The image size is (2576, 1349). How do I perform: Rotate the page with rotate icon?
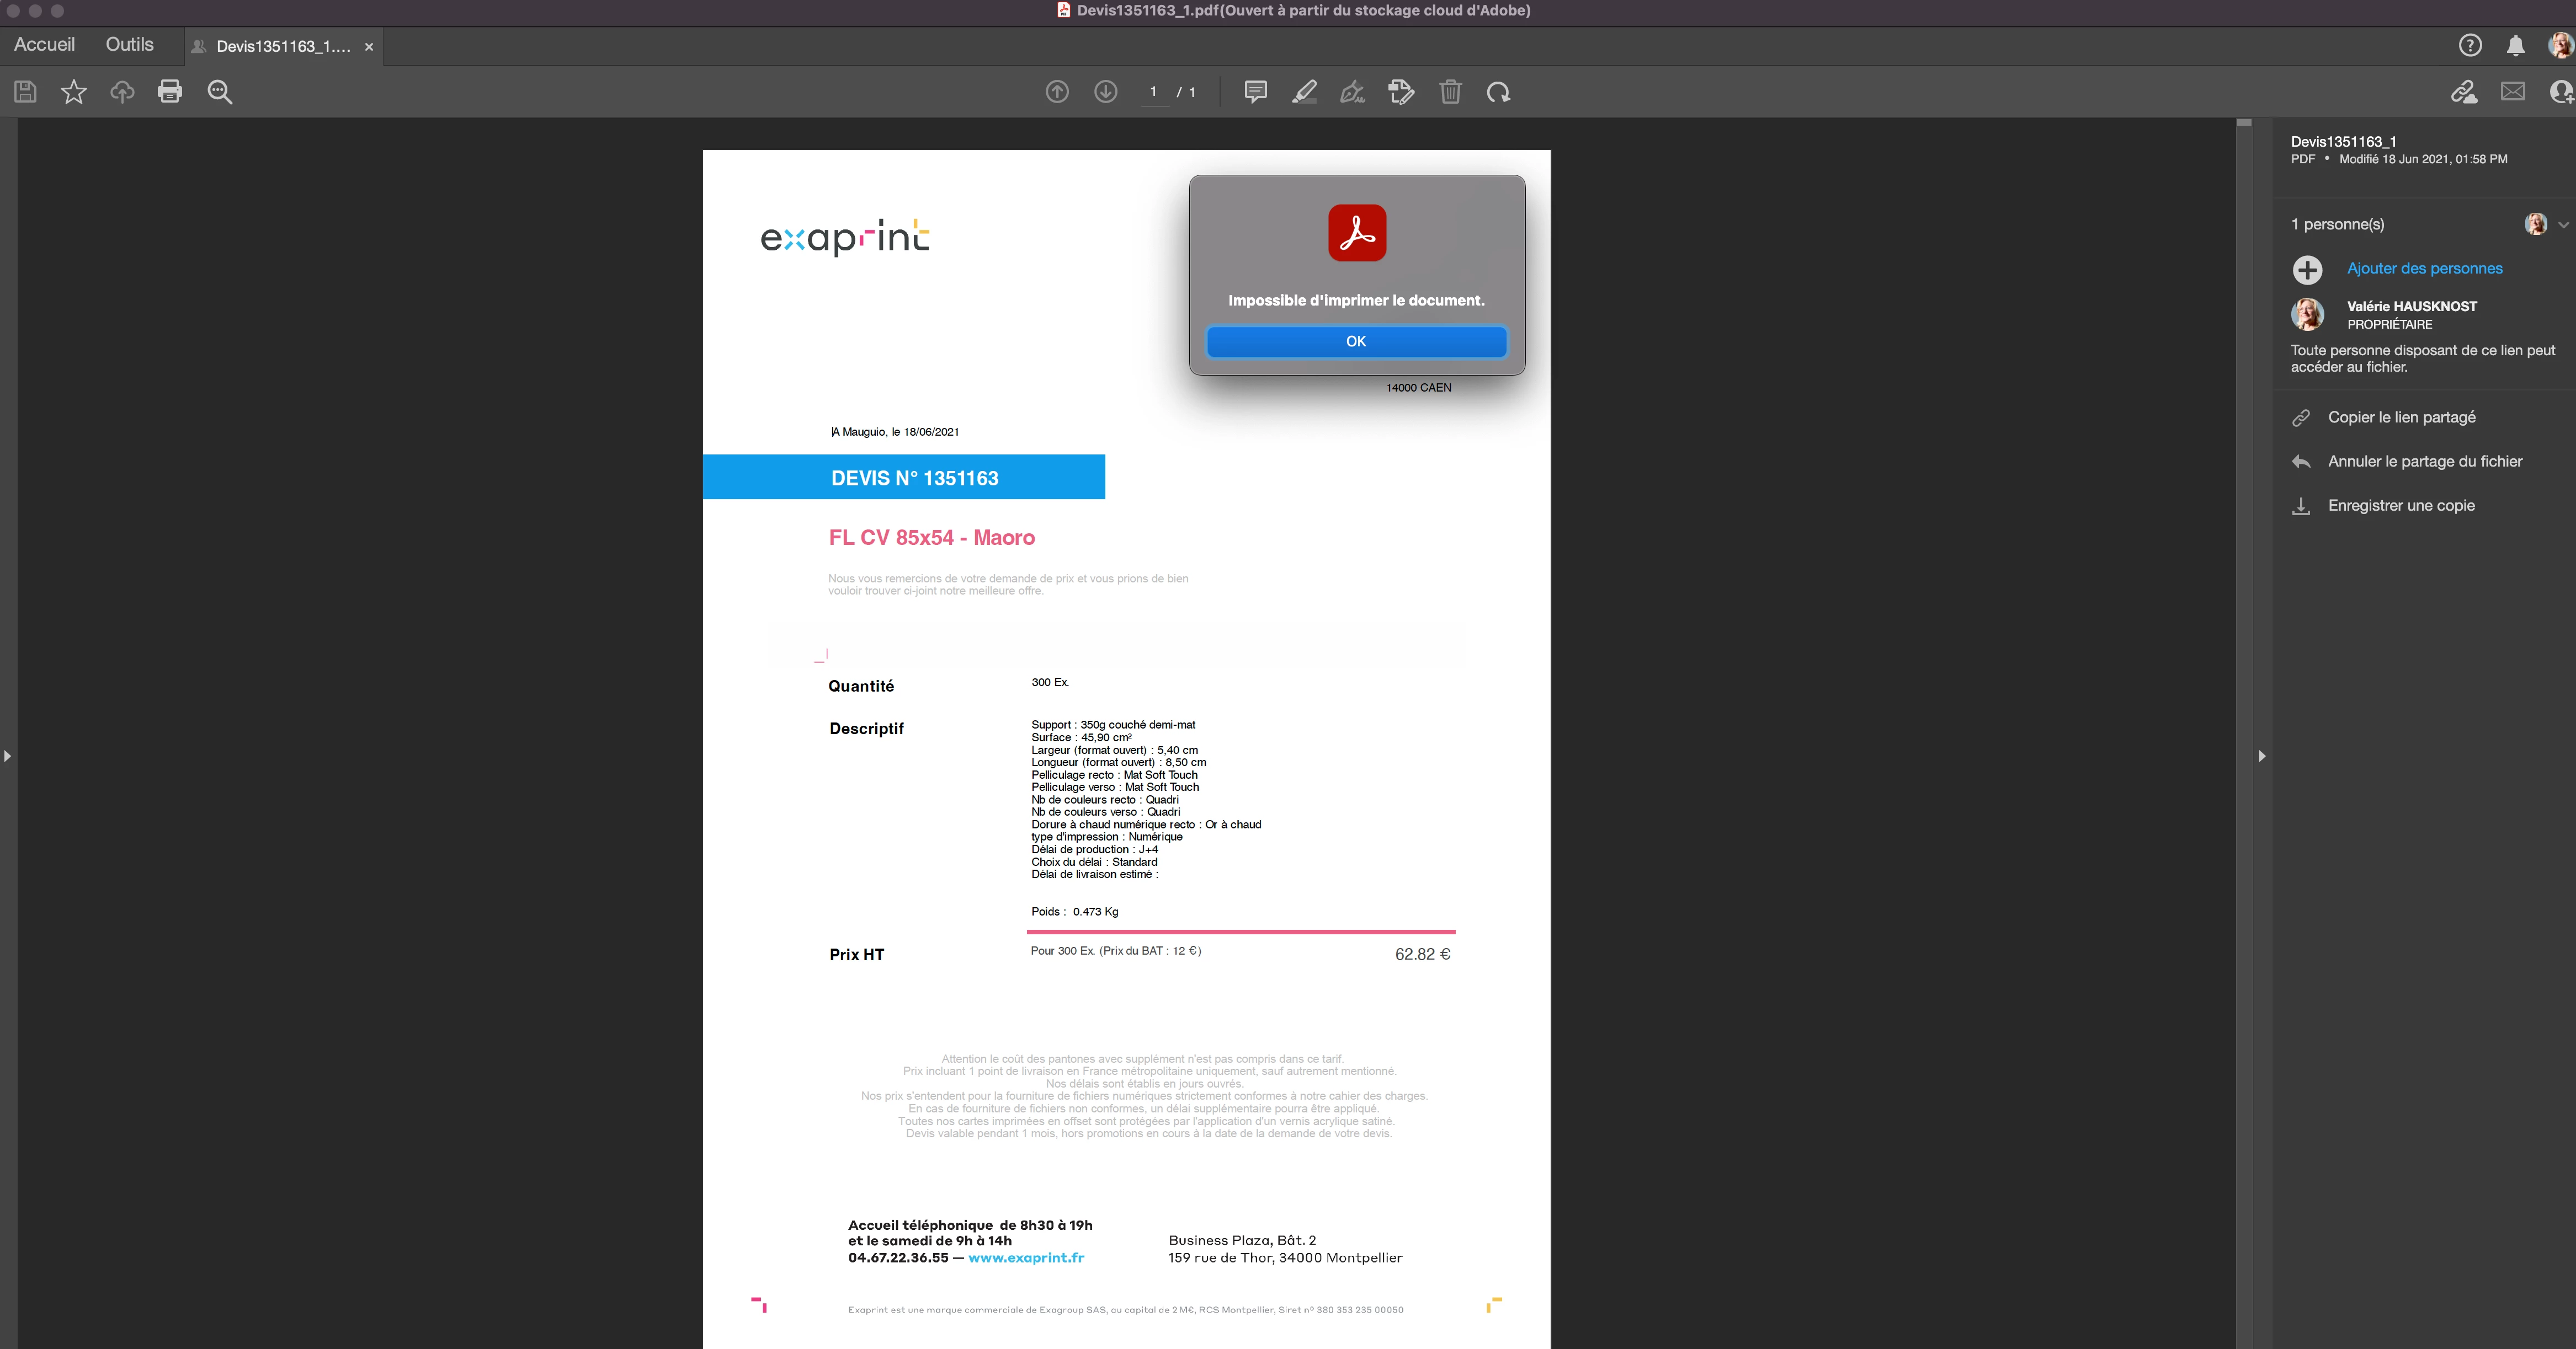pyautogui.click(x=1498, y=92)
